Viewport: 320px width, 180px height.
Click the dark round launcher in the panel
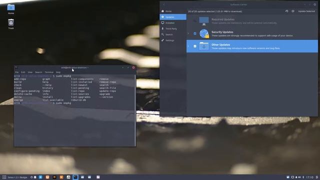click(x=54, y=177)
